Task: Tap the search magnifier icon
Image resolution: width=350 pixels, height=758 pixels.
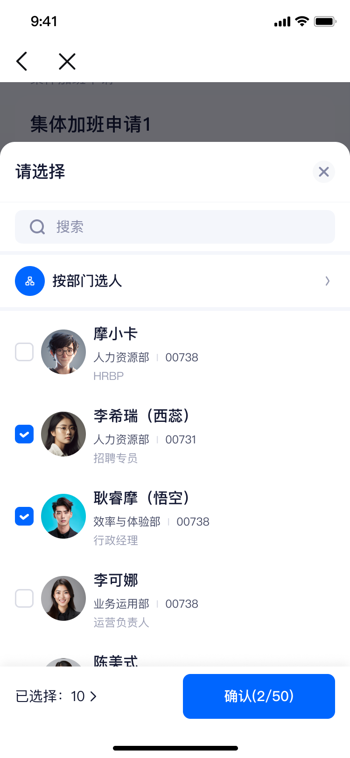Action: (37, 227)
